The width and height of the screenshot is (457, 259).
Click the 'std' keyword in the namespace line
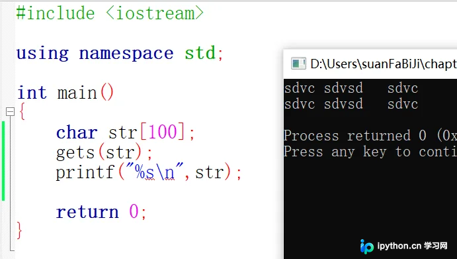[x=200, y=53]
